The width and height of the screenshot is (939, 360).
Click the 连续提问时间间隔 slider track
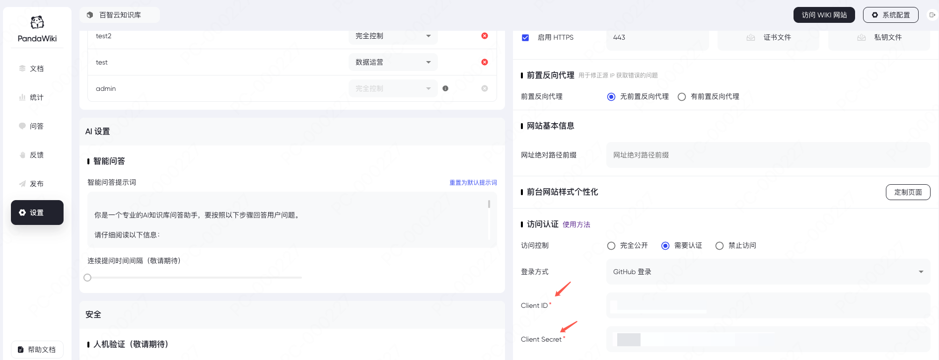click(195, 278)
